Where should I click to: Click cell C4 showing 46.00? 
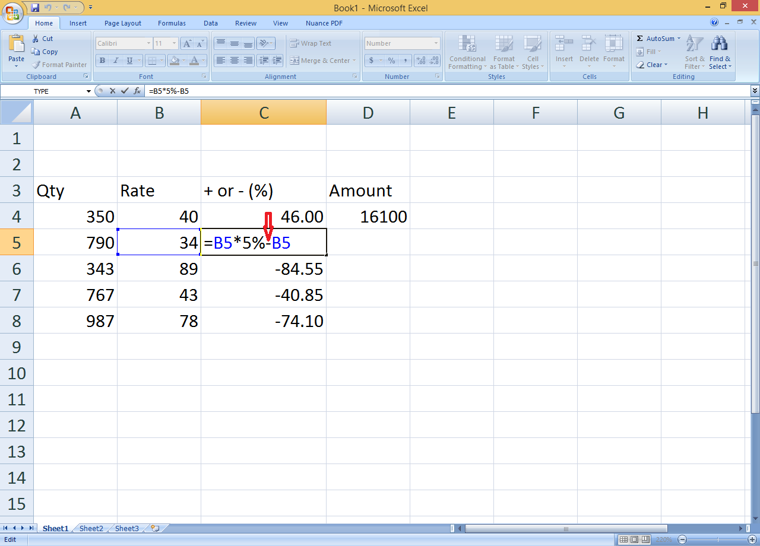click(x=264, y=216)
